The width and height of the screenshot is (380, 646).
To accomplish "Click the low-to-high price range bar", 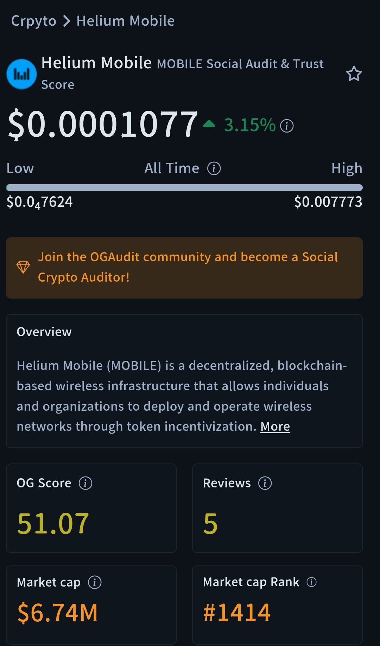I will 184,187.
